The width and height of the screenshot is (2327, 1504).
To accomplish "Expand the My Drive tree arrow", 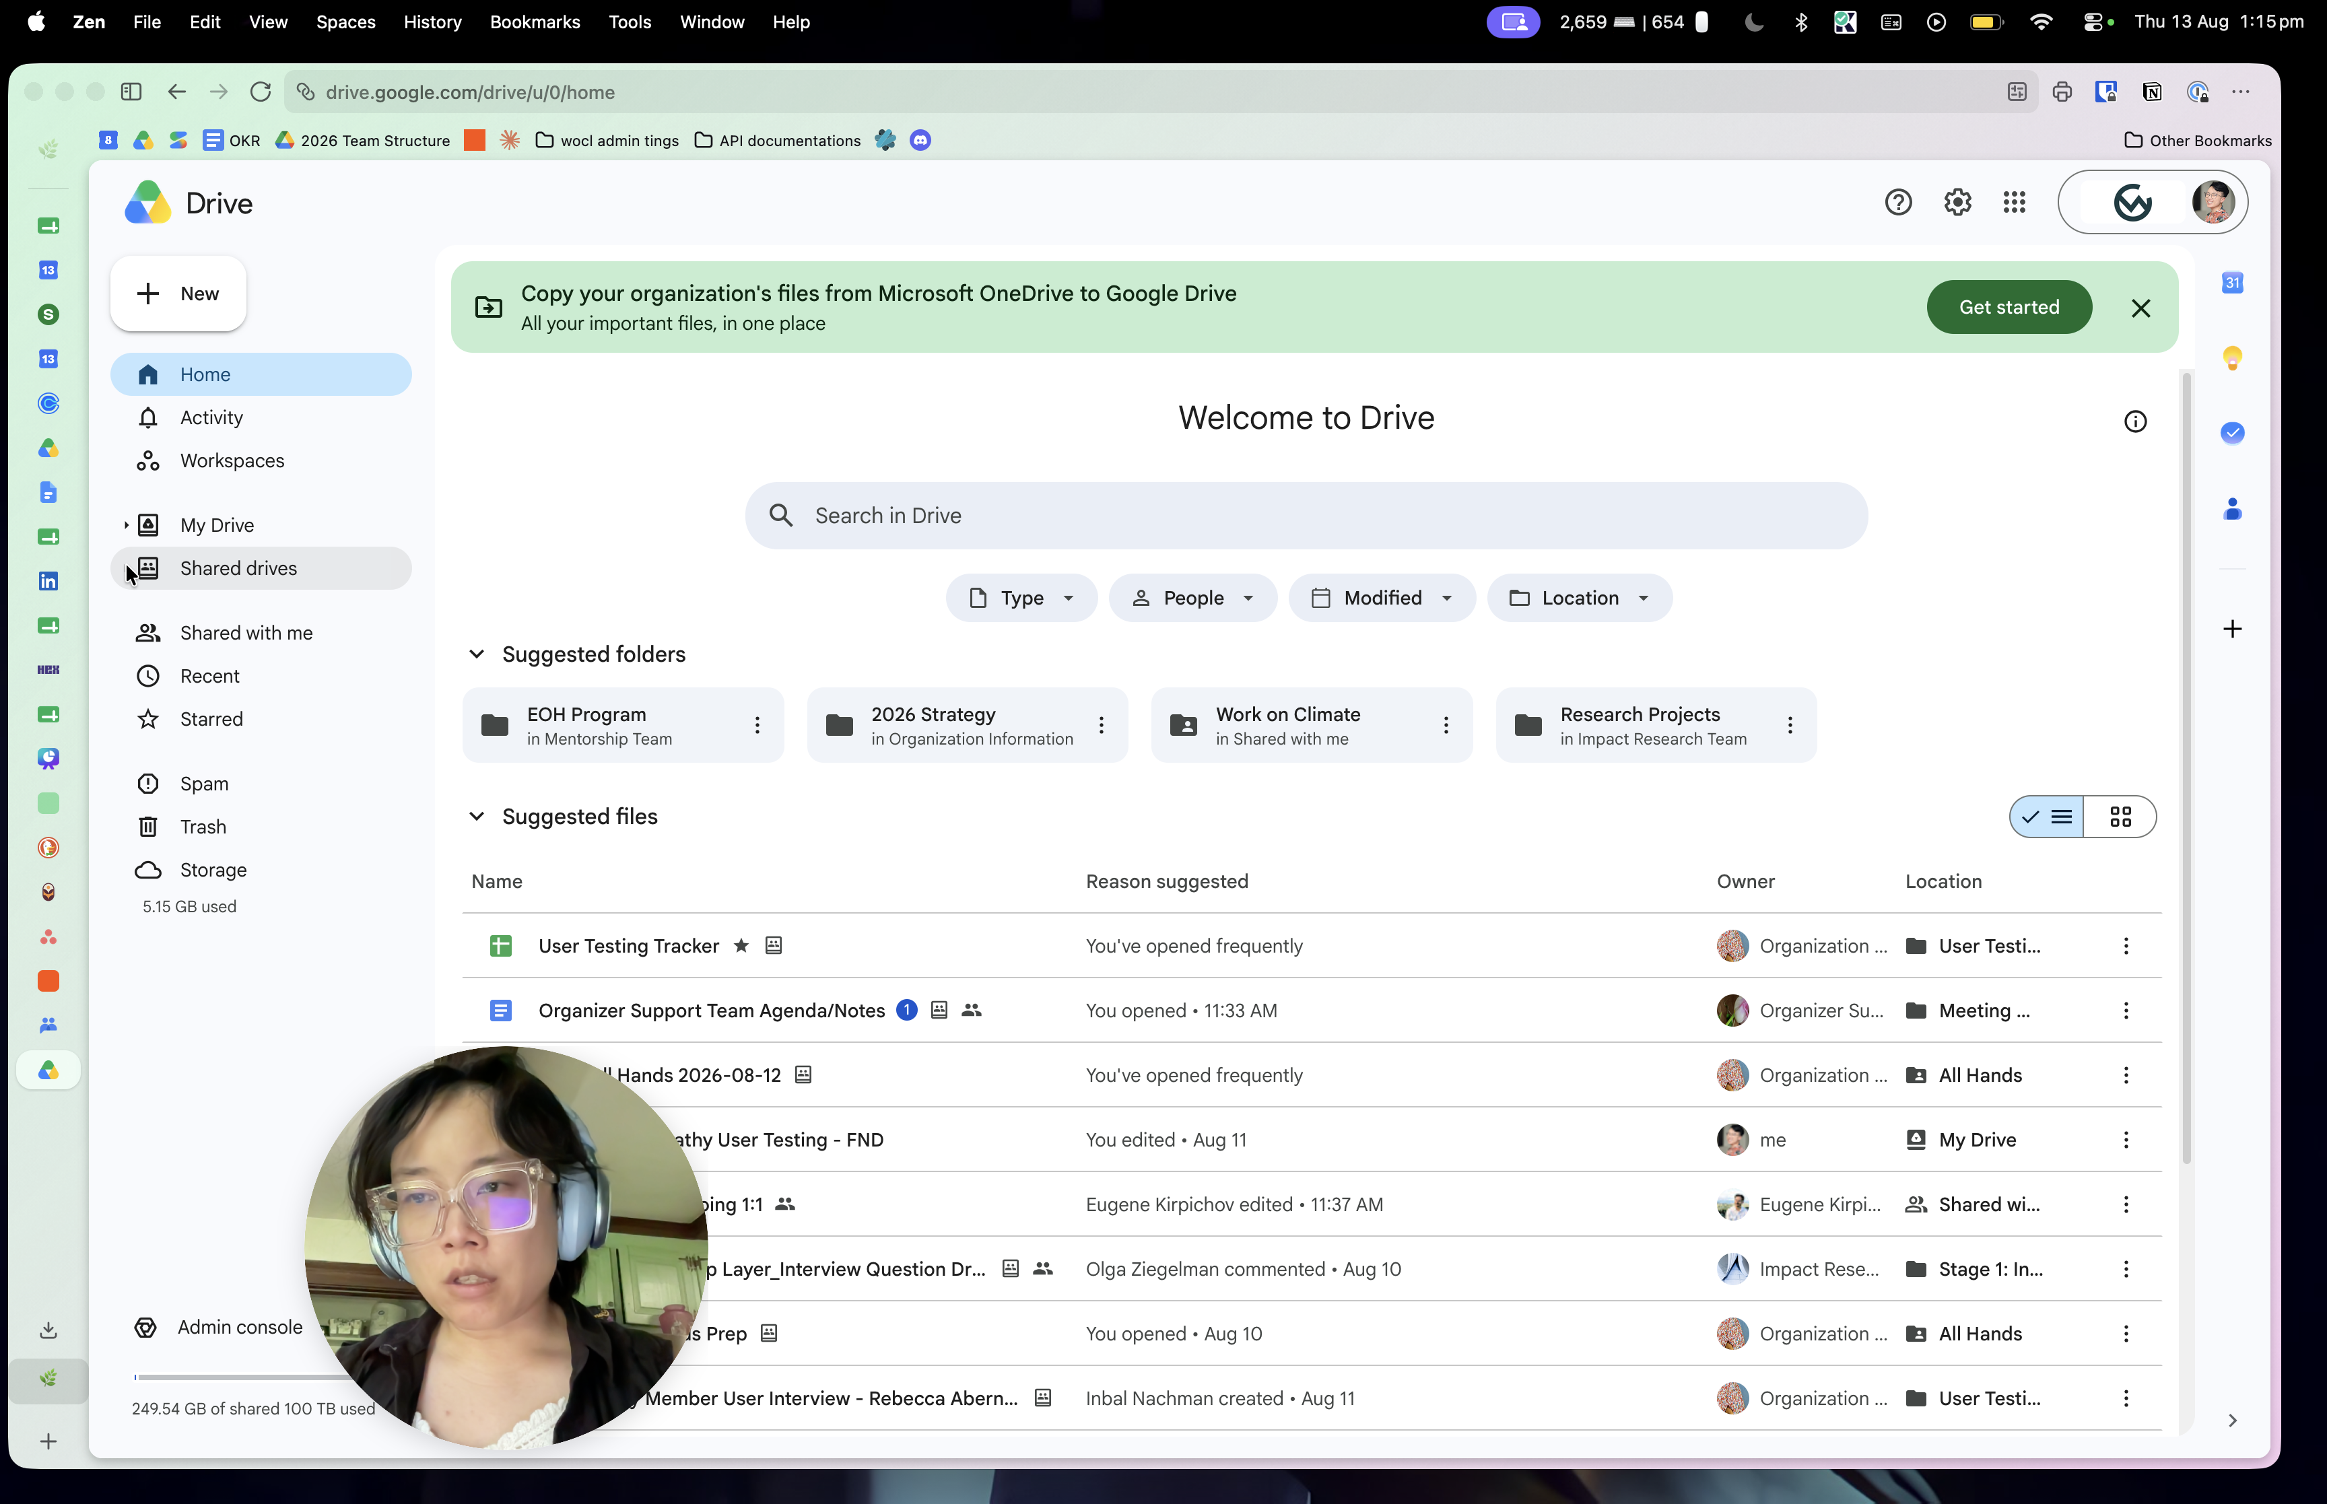I will pos(126,525).
